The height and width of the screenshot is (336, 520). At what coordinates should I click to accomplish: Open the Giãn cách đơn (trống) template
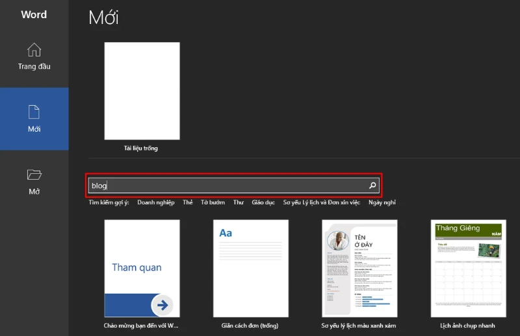click(x=251, y=269)
